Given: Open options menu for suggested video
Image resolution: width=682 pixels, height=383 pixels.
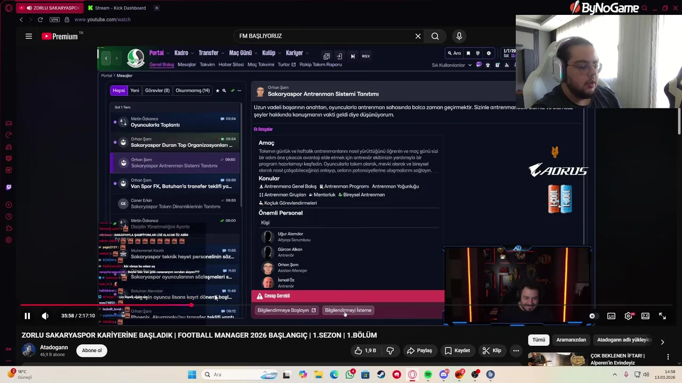Looking at the screenshot, I should point(668,357).
